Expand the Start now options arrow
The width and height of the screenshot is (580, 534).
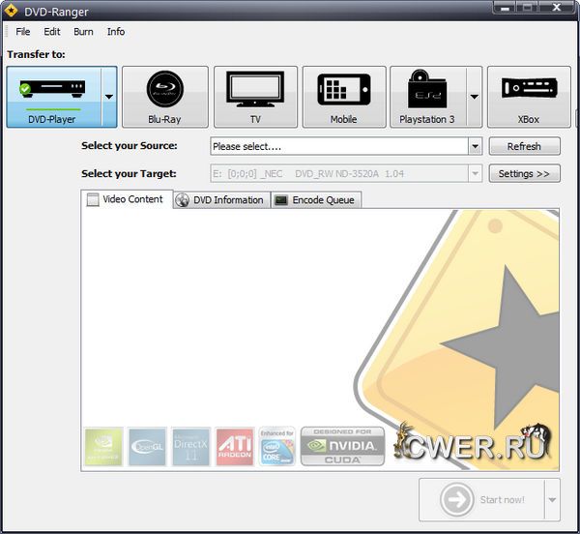click(552, 500)
